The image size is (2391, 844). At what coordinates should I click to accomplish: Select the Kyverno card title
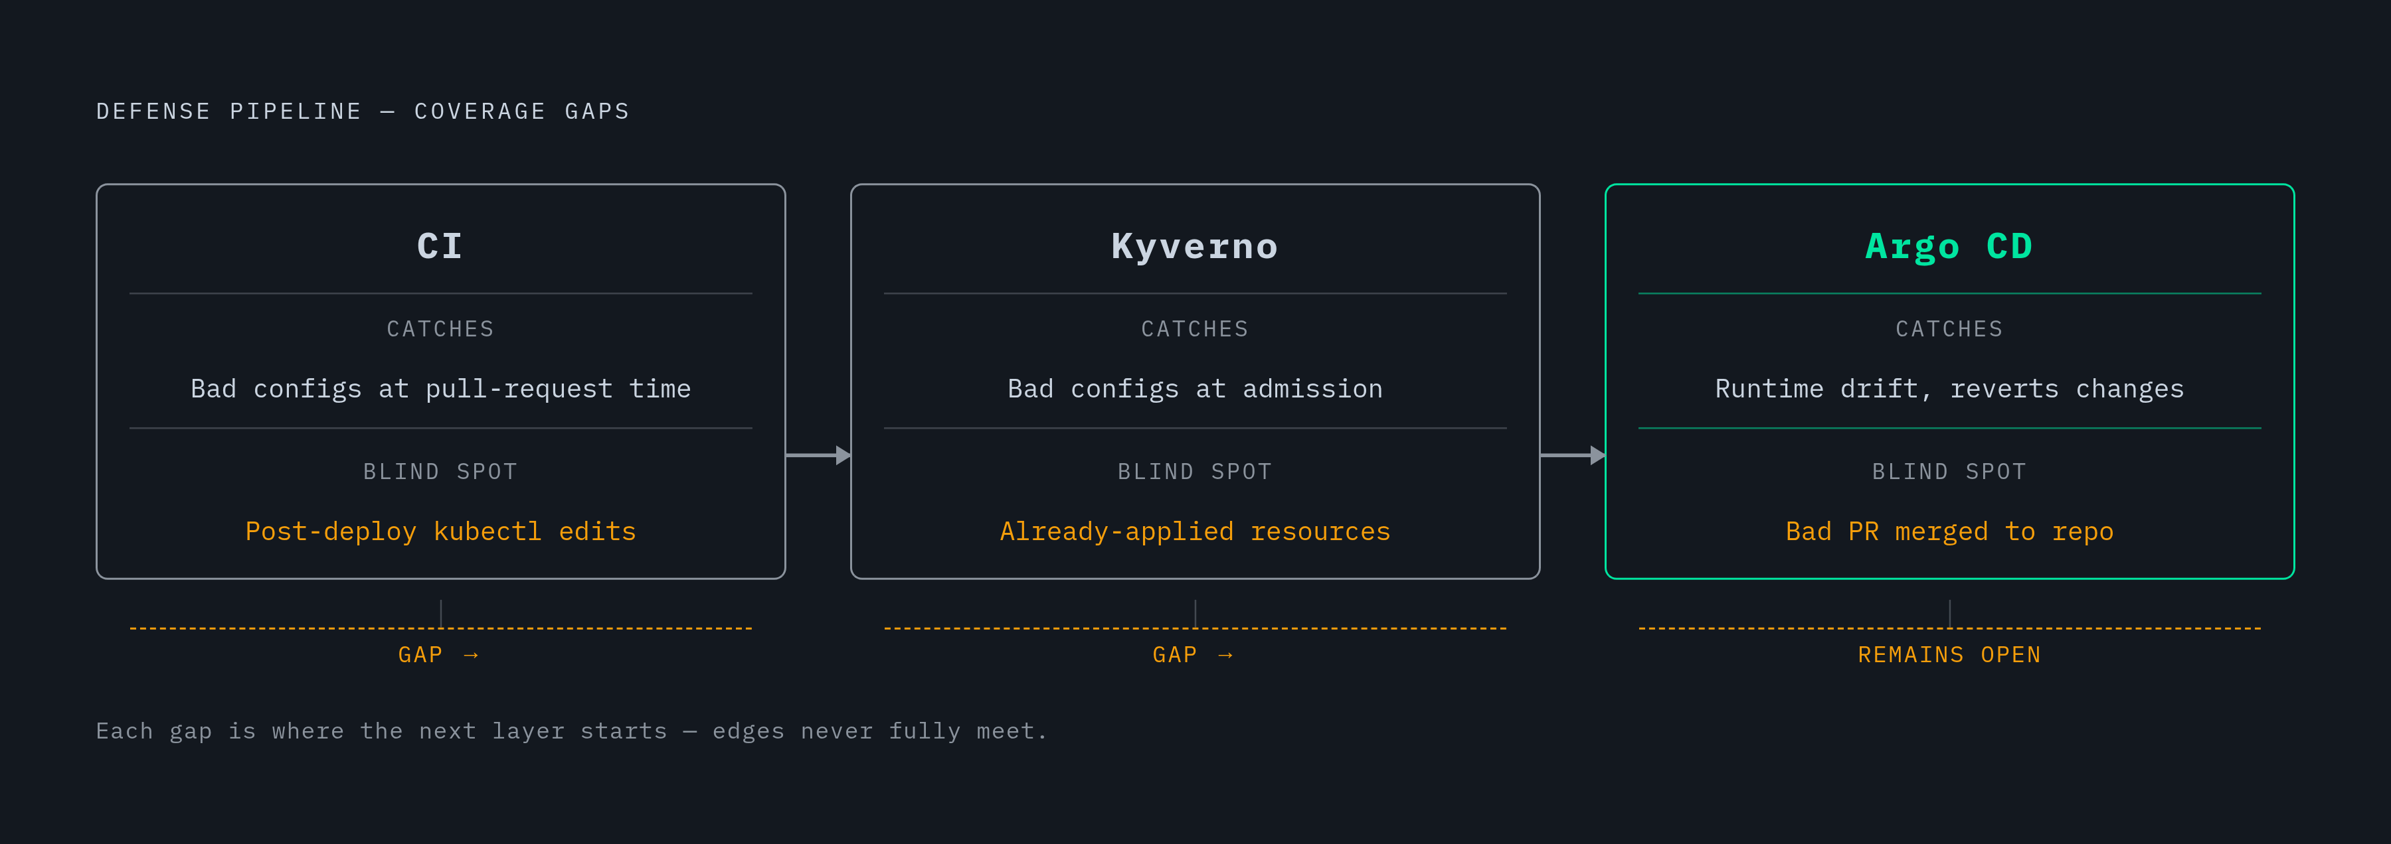pos(1195,247)
